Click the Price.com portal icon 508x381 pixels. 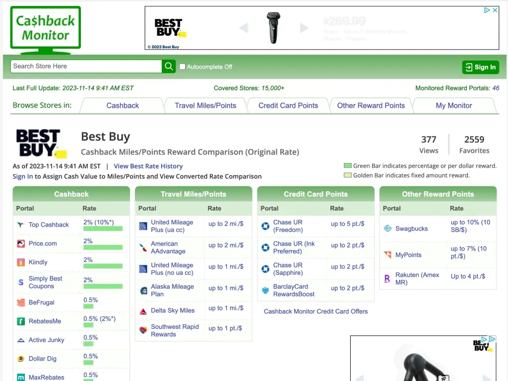click(21, 243)
